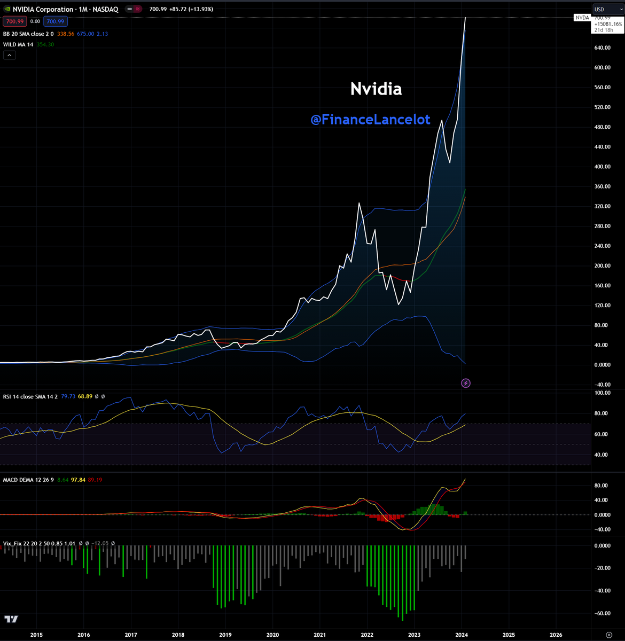The height and width of the screenshot is (641, 625).
Task: Click the blue 700.99 buy price button
Action: point(54,21)
